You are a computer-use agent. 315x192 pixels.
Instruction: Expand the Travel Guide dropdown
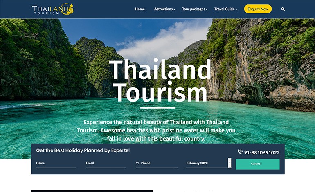[225, 9]
